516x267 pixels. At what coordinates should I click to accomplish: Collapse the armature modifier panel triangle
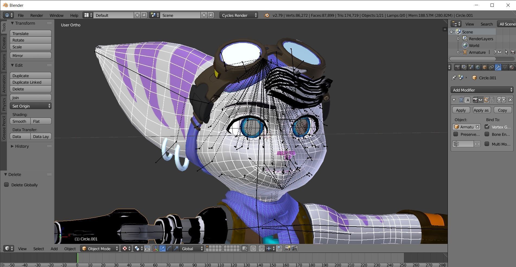pos(454,100)
